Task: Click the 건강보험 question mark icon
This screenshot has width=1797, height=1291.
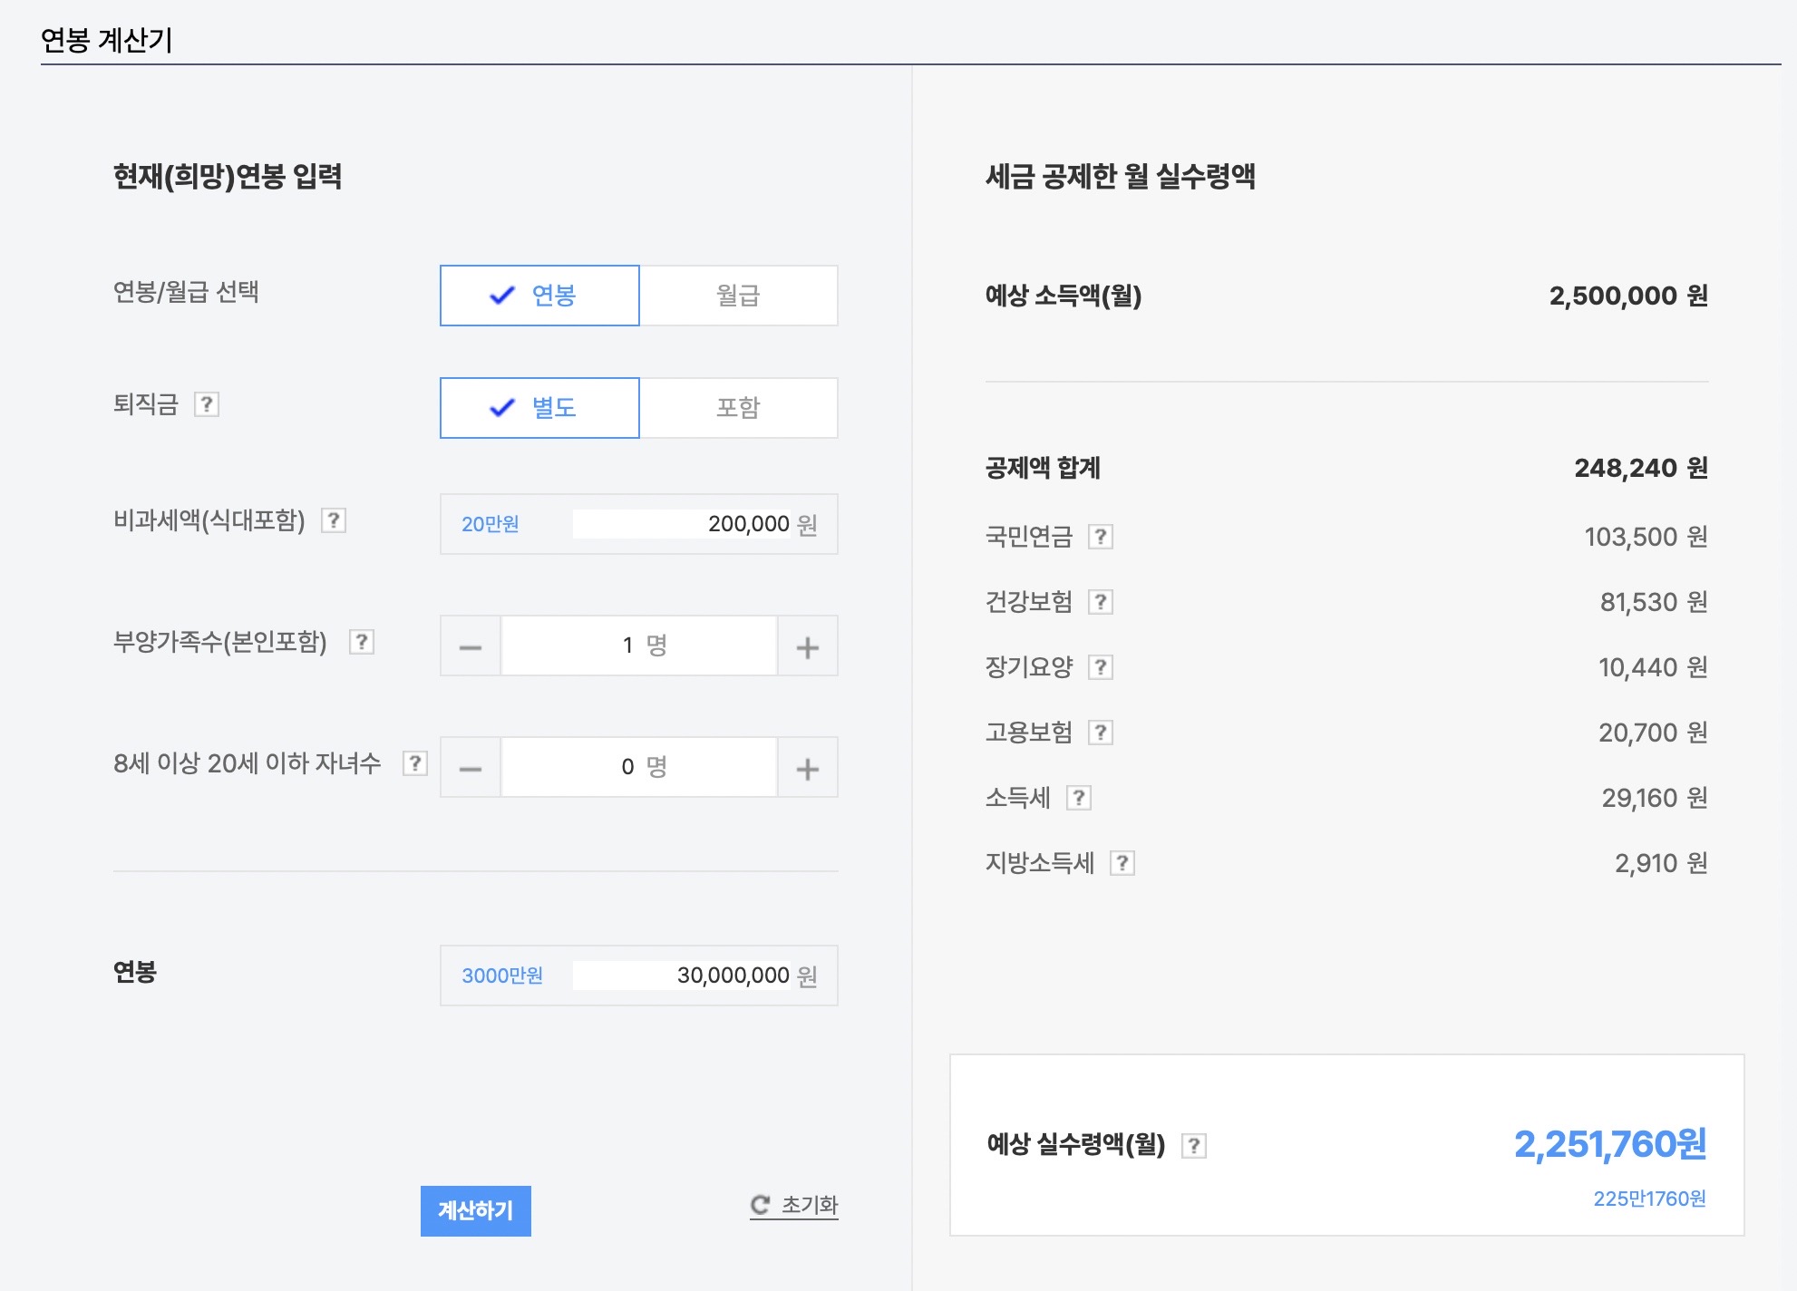Action: (1101, 602)
